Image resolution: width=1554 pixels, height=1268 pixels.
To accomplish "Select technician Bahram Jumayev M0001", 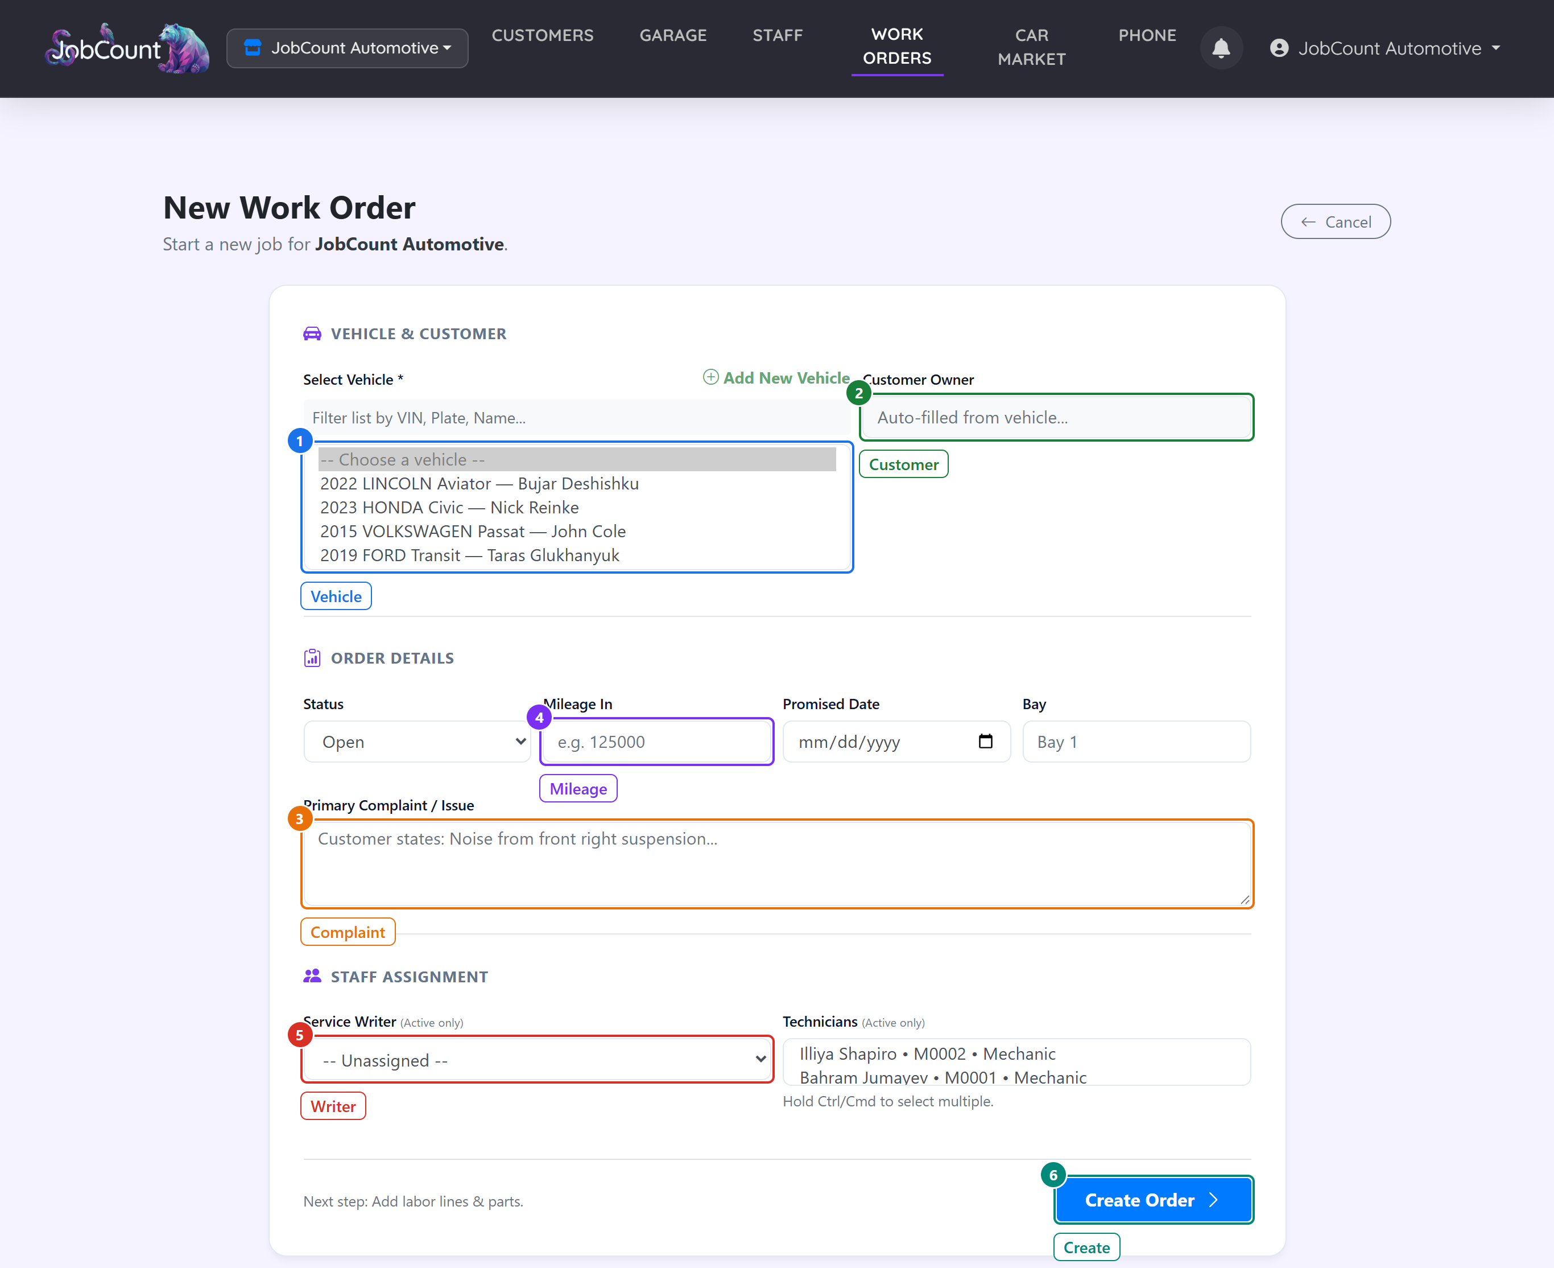I will click(x=1016, y=1077).
